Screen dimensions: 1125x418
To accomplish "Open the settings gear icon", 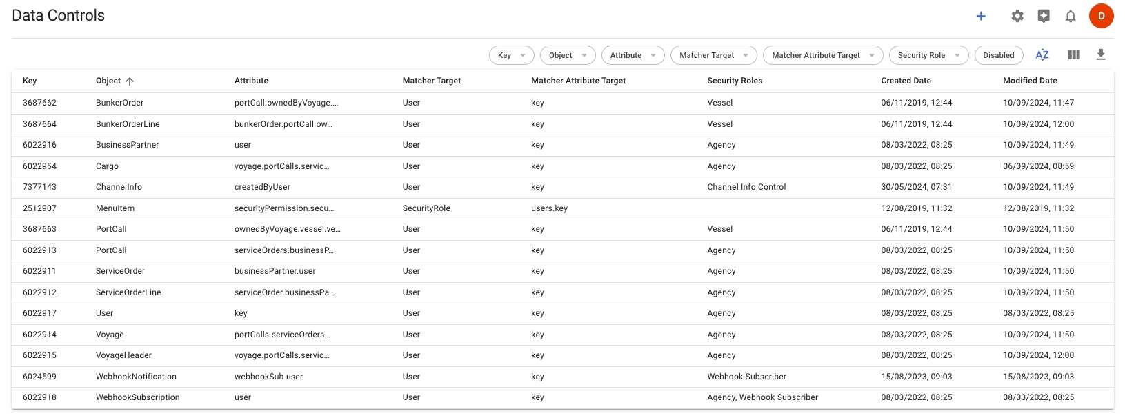I will [1017, 16].
